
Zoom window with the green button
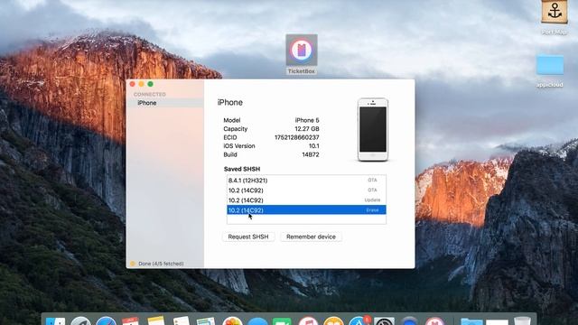[151, 84]
